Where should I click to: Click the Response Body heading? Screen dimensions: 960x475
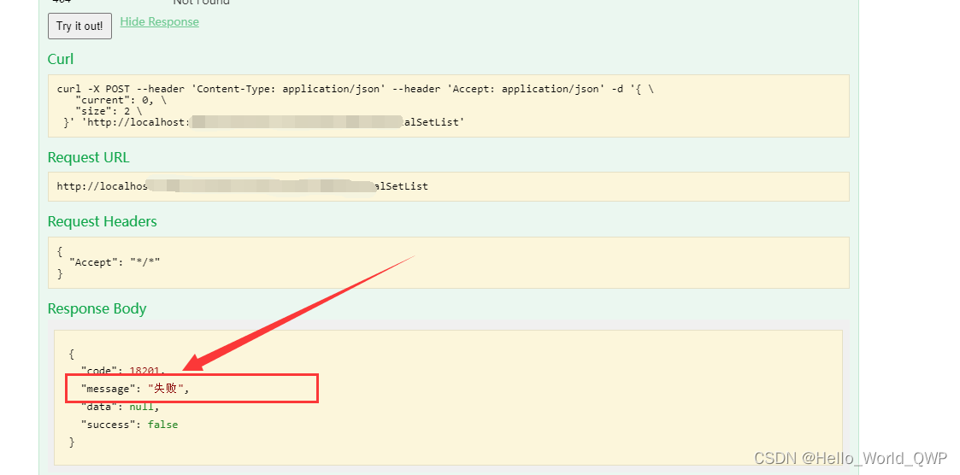[x=97, y=308]
